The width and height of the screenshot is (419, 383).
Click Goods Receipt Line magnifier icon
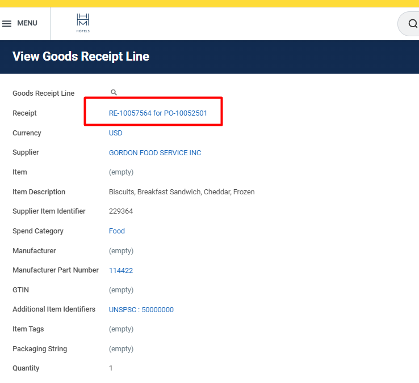point(114,92)
